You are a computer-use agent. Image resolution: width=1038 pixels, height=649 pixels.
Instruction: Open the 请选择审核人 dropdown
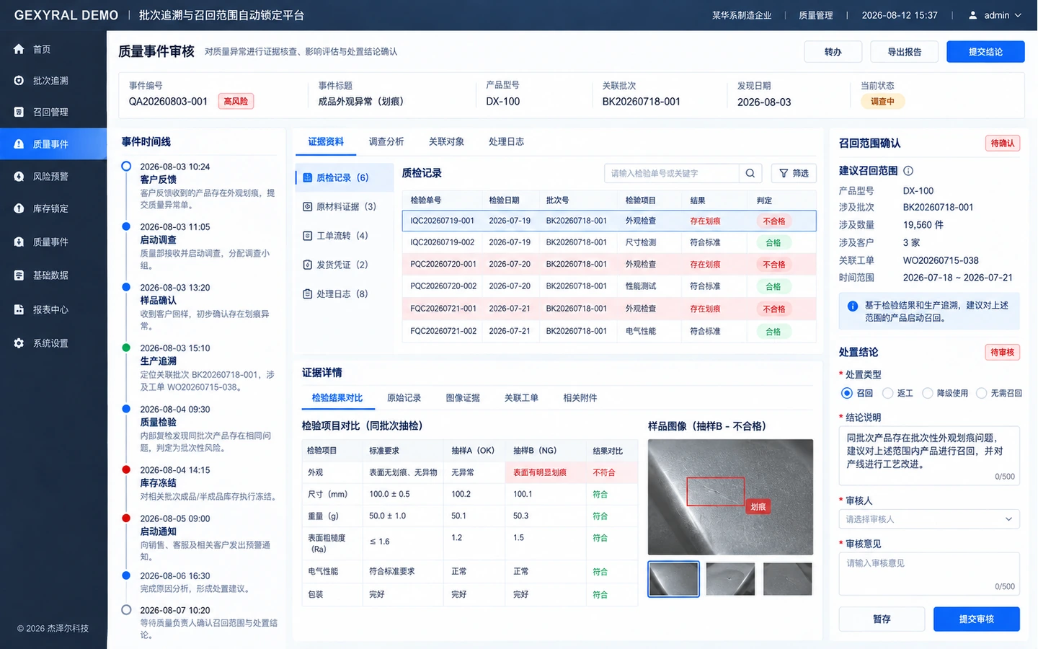[x=929, y=519]
